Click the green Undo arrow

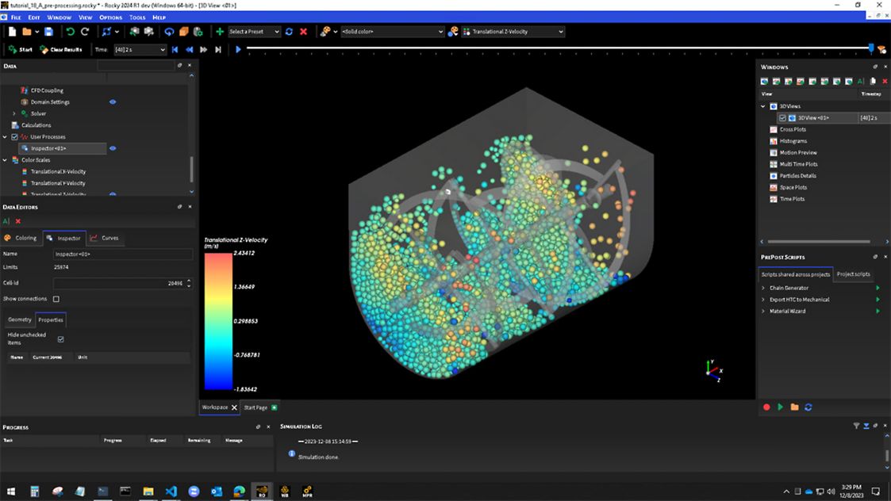pyautogui.click(x=71, y=32)
